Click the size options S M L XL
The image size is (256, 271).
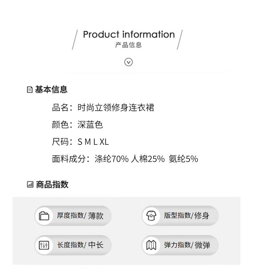click(x=93, y=142)
